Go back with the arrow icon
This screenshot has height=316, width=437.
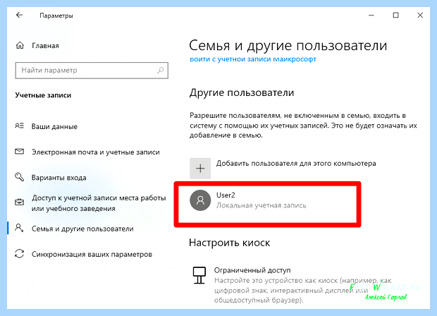pyautogui.click(x=19, y=15)
